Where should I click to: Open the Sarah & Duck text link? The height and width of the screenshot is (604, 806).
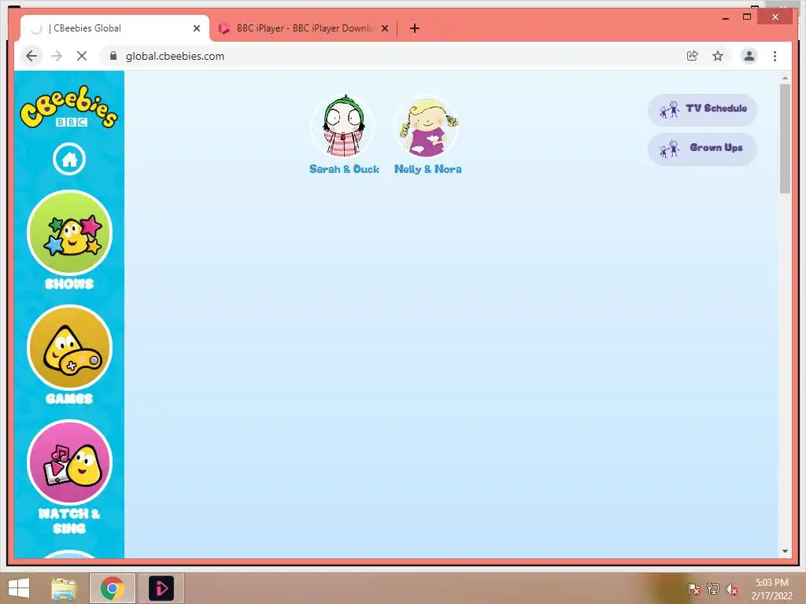click(x=344, y=169)
